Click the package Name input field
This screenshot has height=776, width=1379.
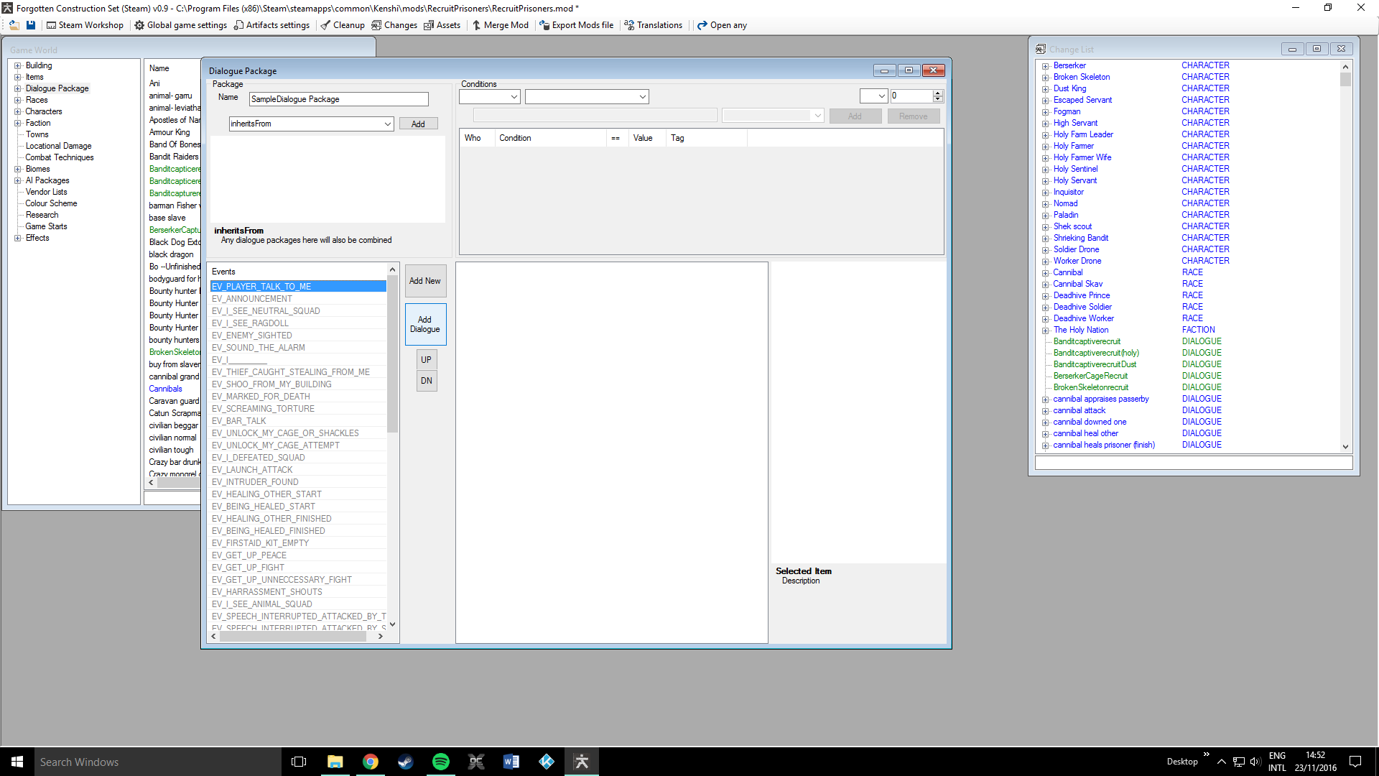coord(338,99)
